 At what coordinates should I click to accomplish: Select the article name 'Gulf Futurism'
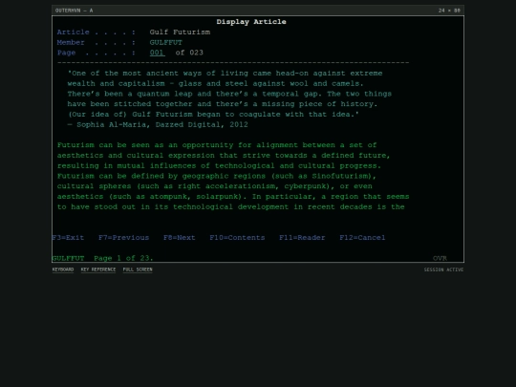pyautogui.click(x=180, y=32)
